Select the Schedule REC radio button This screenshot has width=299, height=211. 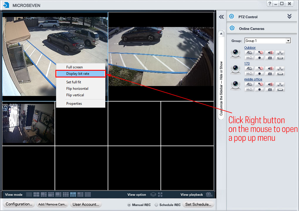156,205
